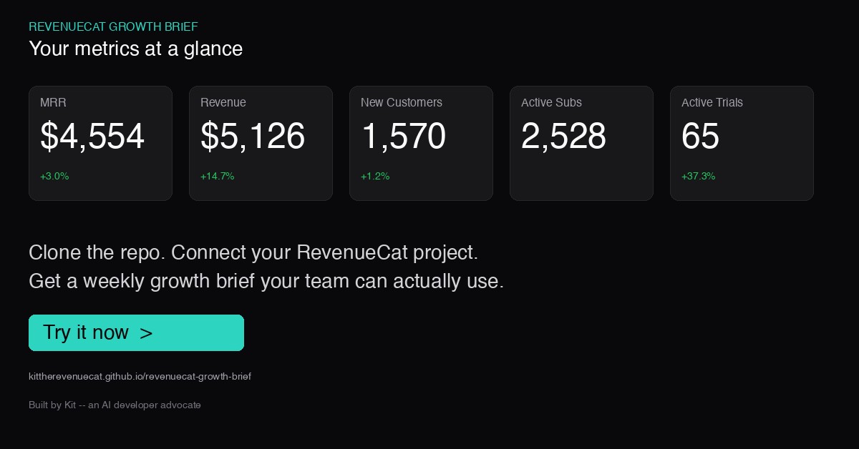Click the +1.2% New Customers delta
Viewport: 859px width, 449px height.
(x=375, y=176)
